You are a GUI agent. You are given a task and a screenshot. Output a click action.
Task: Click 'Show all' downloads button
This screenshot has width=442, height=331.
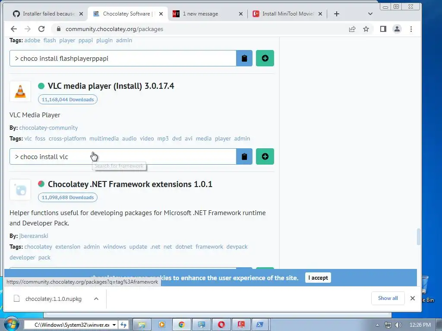[x=388, y=298]
